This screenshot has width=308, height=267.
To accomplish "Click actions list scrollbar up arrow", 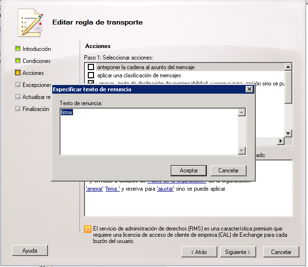I will tap(288, 67).
